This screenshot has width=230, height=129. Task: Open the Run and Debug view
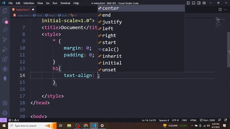[5, 49]
